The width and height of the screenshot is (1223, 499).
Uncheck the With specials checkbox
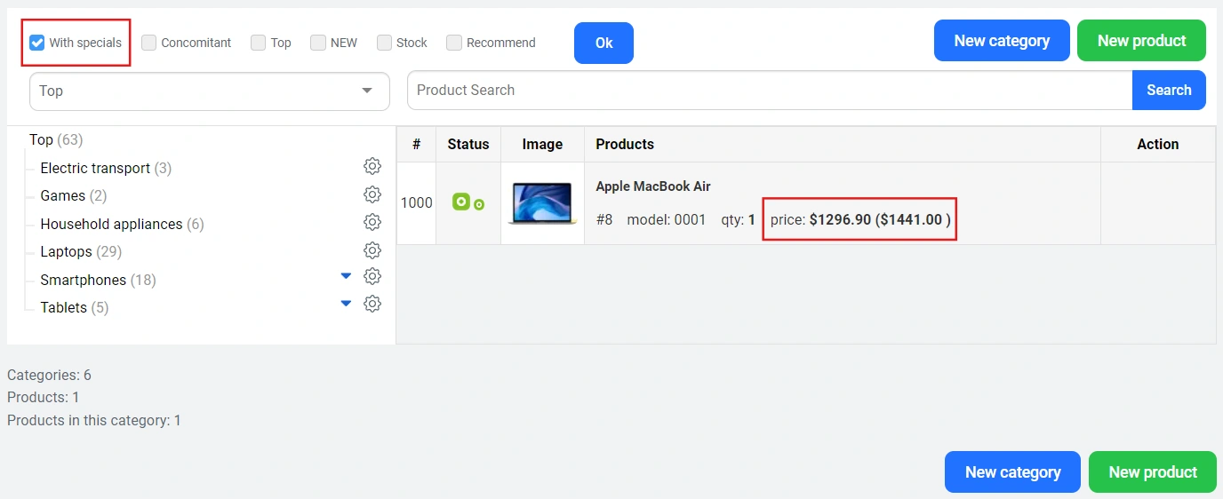pyautogui.click(x=37, y=43)
